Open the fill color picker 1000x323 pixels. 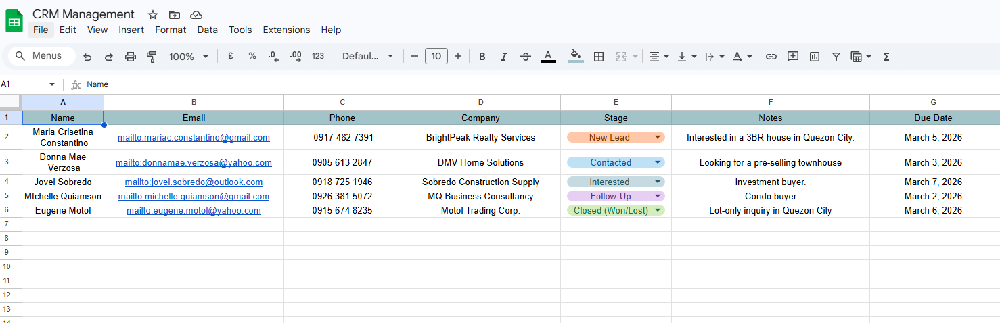(x=576, y=57)
